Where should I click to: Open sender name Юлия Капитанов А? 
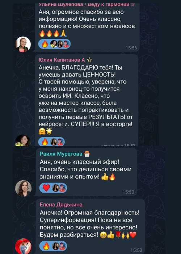click(62, 60)
